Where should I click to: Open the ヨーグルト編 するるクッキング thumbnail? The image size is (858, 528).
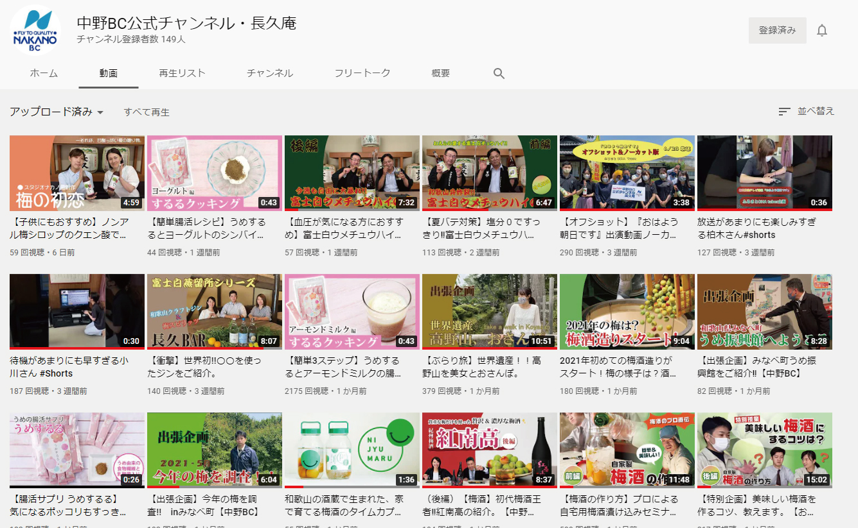pyautogui.click(x=215, y=173)
